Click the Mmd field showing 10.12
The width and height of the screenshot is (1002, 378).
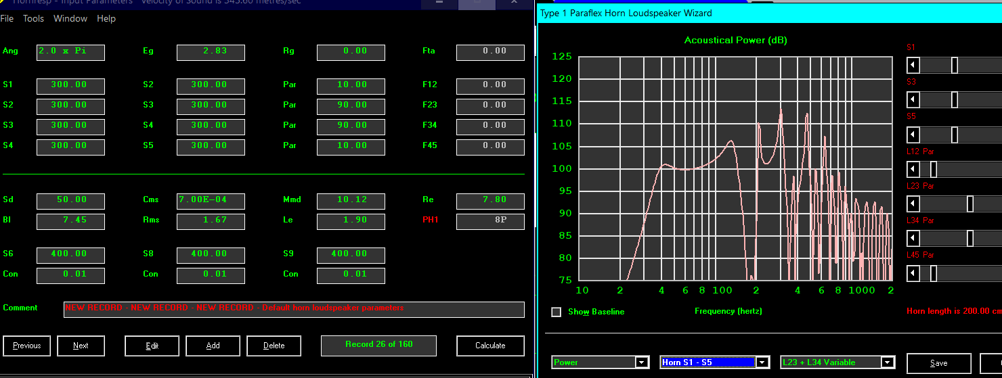point(351,201)
